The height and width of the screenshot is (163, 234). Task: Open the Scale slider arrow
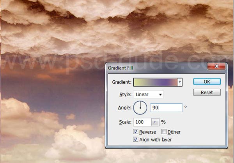coord(155,122)
